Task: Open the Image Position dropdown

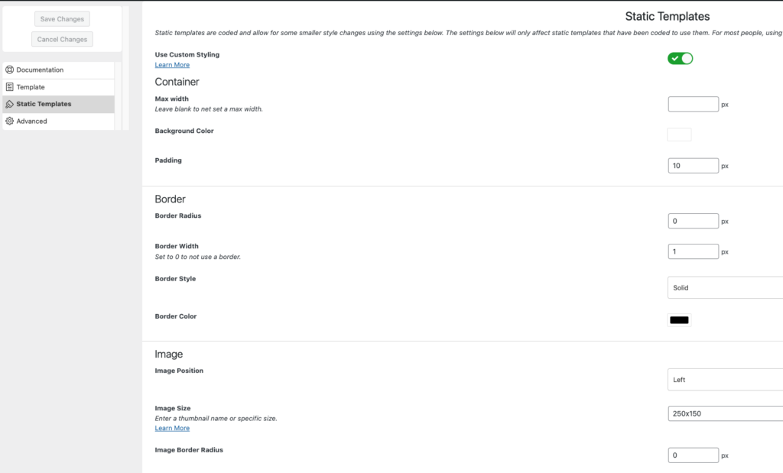Action: 725,379
